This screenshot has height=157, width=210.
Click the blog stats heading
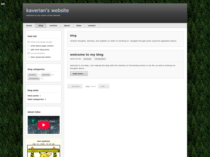point(33,90)
